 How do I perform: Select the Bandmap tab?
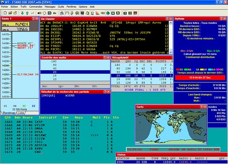point(8,113)
